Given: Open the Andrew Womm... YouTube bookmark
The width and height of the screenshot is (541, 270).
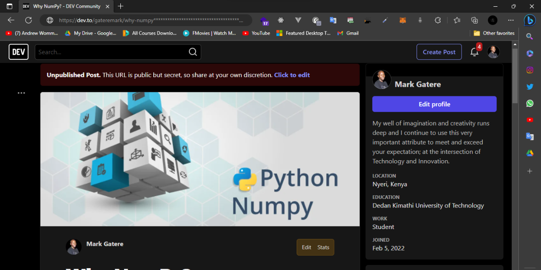Looking at the screenshot, I should point(32,33).
